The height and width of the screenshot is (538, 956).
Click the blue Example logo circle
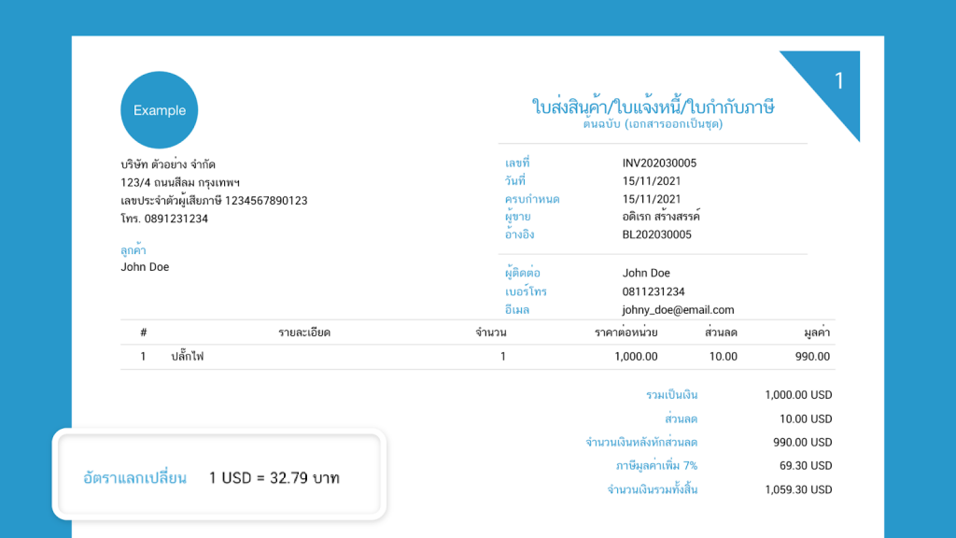160,110
